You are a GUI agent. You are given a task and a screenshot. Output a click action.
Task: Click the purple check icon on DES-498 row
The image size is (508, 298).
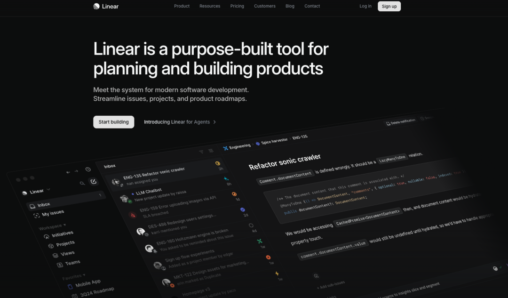(242, 209)
